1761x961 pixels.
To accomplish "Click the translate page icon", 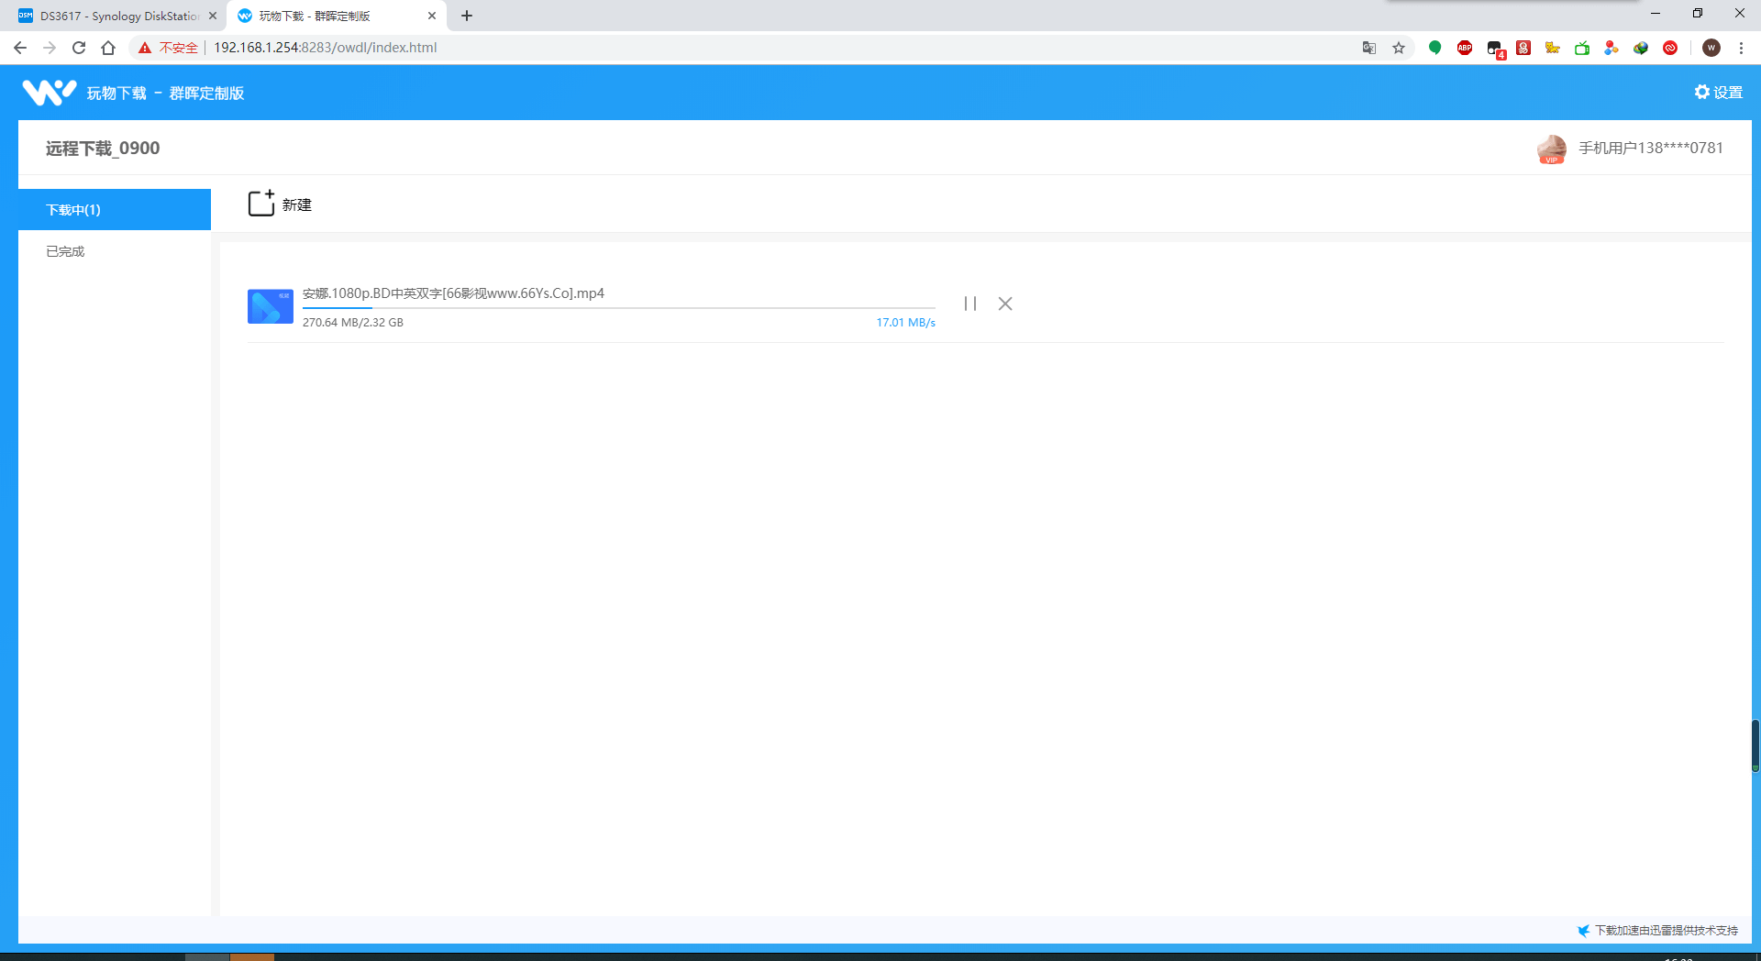I will coord(1369,48).
